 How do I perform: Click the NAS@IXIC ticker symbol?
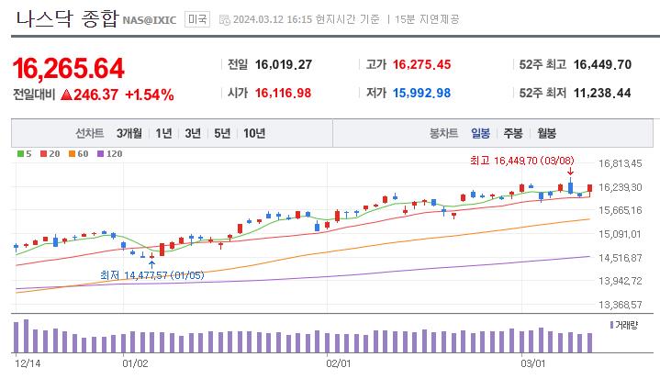[149, 20]
